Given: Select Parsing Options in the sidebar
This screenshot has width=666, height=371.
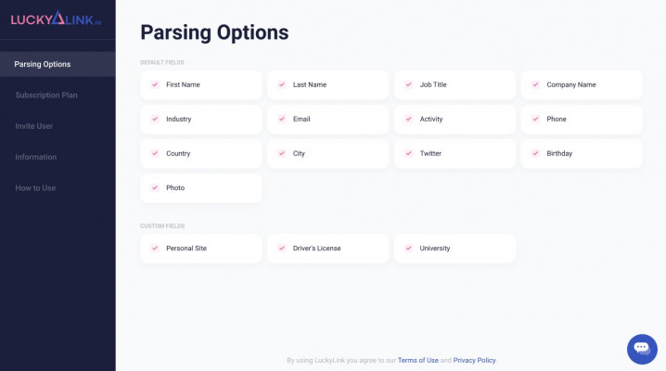Looking at the screenshot, I should (43, 64).
